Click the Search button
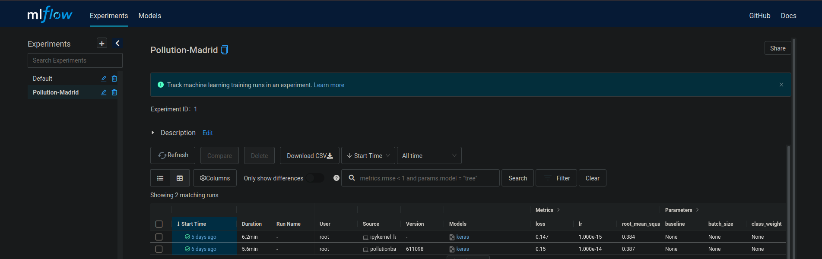 [517, 178]
